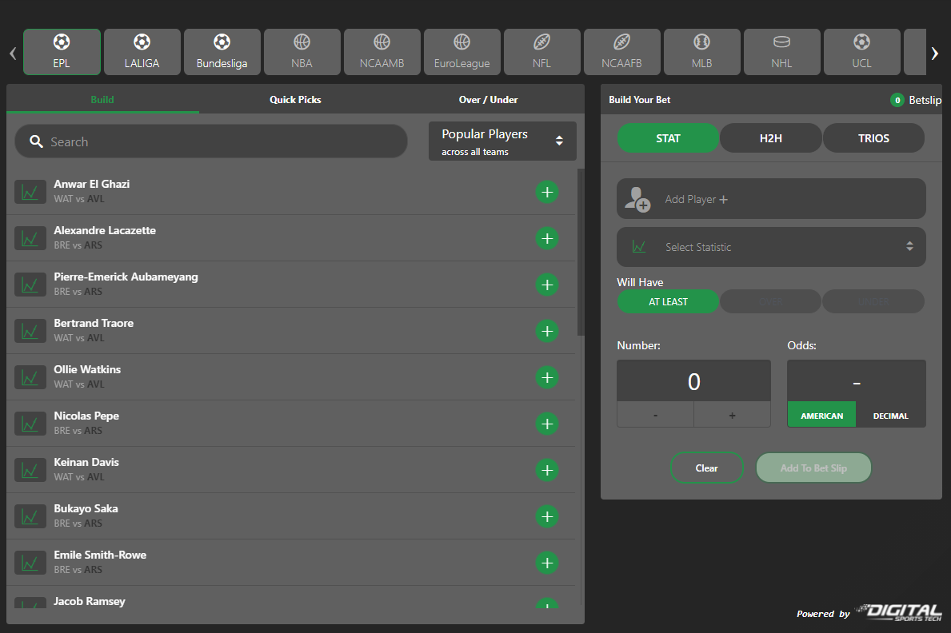Switch to the NCAAFB league tab

tap(621, 52)
